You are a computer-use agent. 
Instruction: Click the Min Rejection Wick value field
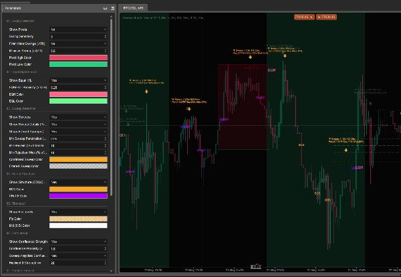click(x=78, y=153)
